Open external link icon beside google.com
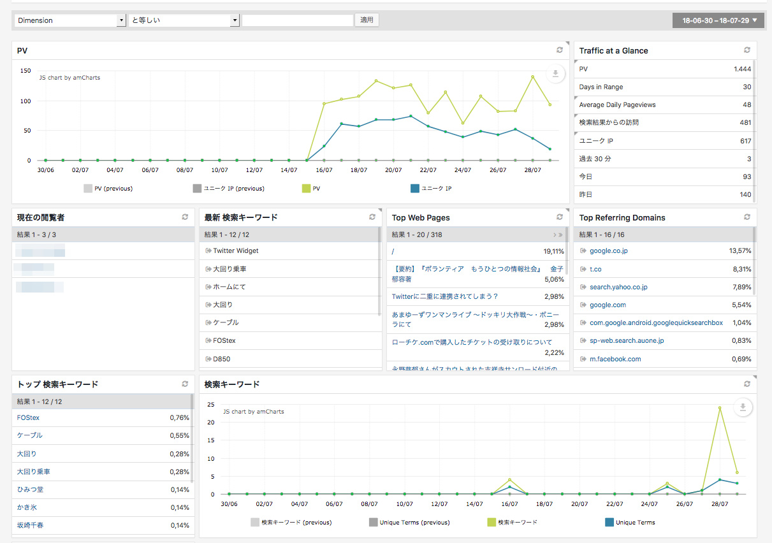Image resolution: width=772 pixels, height=543 pixels. (583, 305)
